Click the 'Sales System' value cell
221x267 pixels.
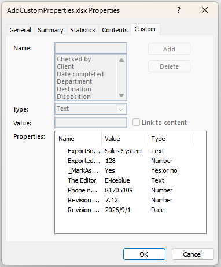click(123, 151)
